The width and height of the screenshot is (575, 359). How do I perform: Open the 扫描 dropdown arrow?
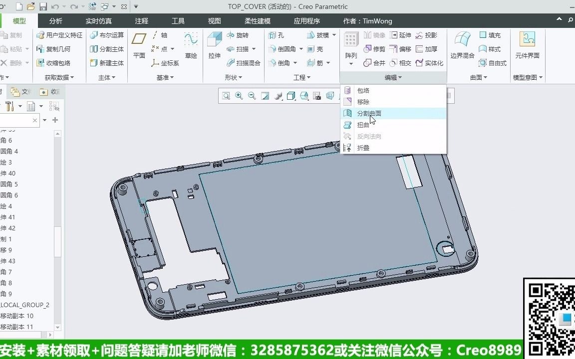point(255,49)
